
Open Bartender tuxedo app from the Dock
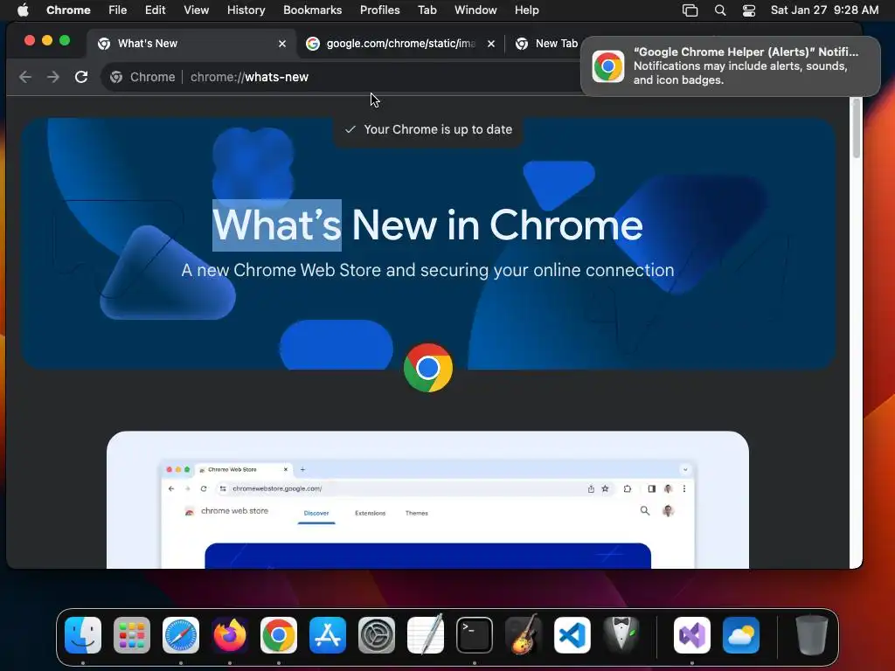pos(621,635)
